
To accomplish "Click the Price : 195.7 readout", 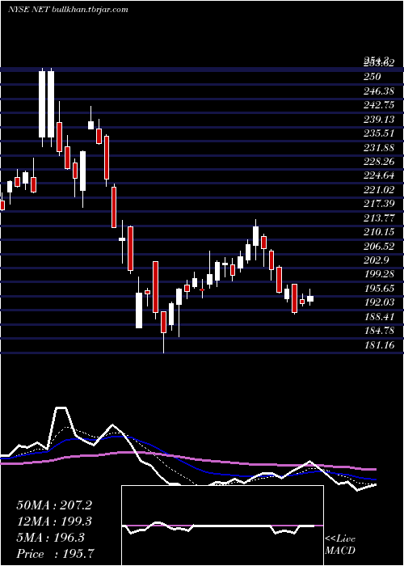I will click(57, 554).
